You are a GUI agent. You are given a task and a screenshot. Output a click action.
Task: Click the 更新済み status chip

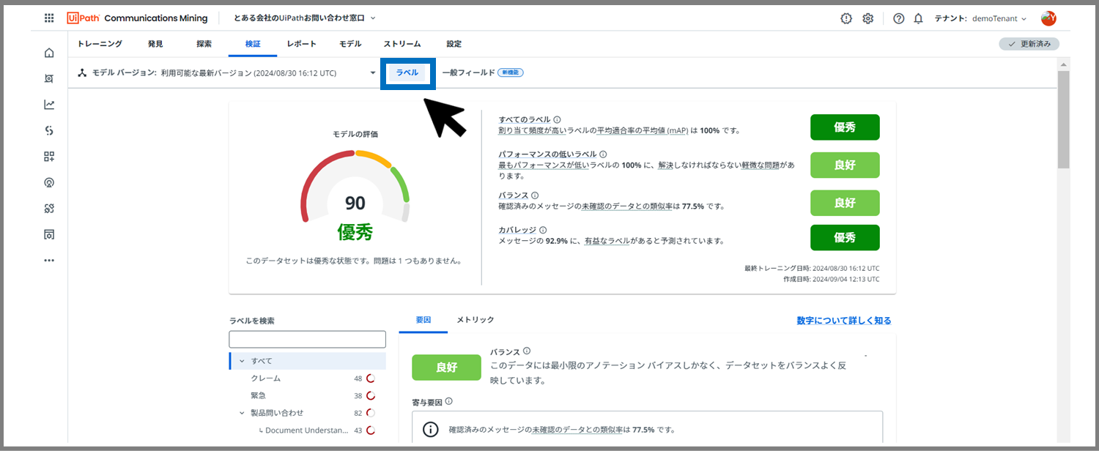[1029, 44]
